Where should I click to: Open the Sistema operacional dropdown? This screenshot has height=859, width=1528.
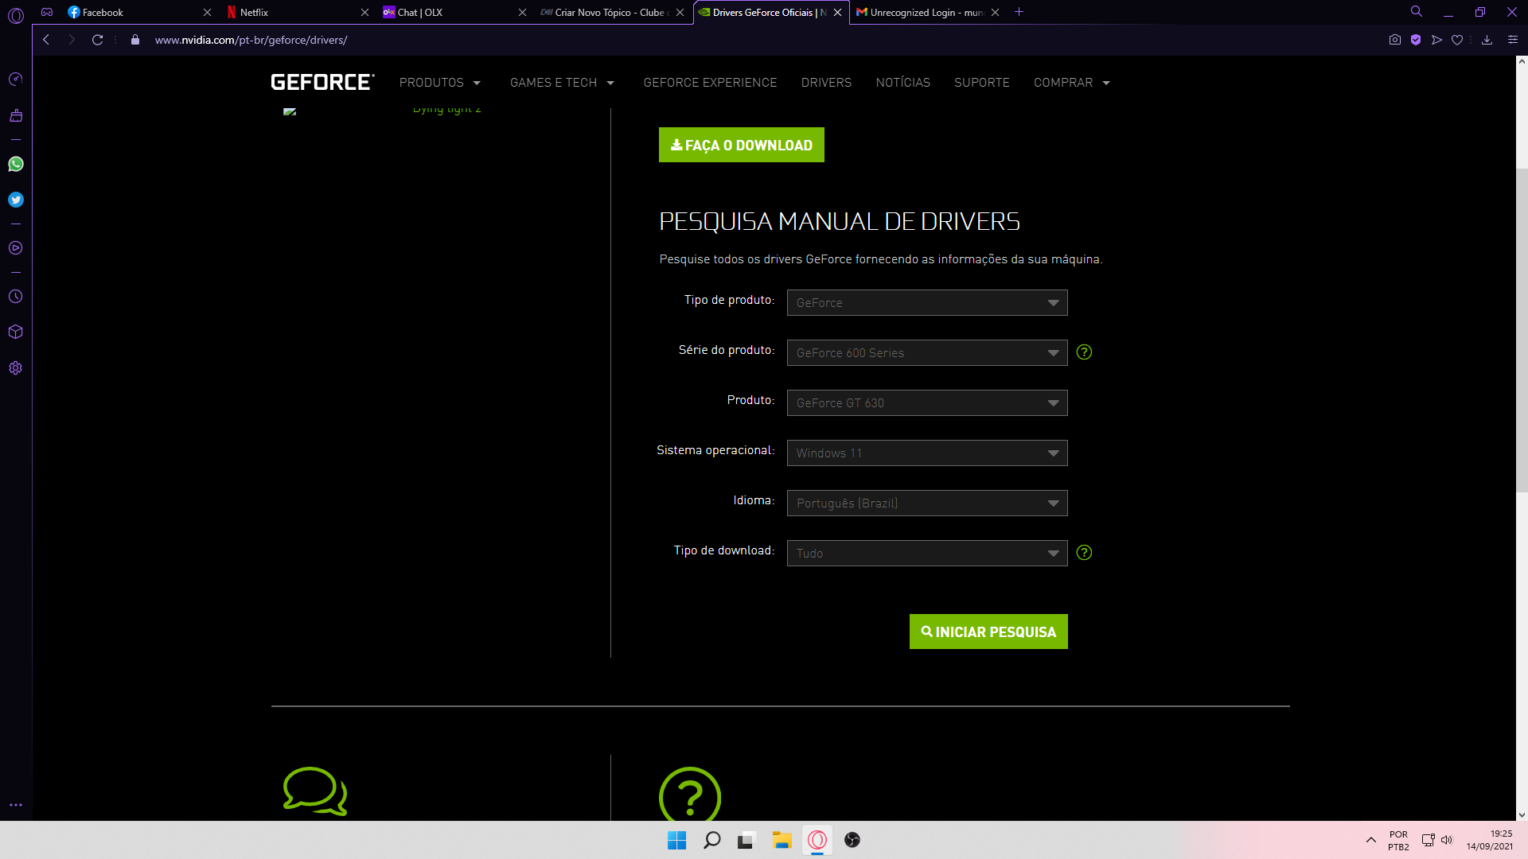[x=927, y=453]
